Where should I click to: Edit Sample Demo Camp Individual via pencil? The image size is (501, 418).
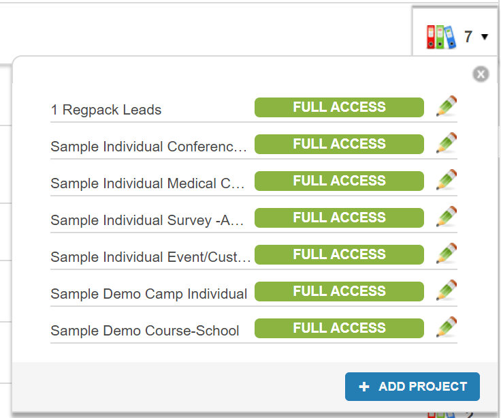pos(446,291)
